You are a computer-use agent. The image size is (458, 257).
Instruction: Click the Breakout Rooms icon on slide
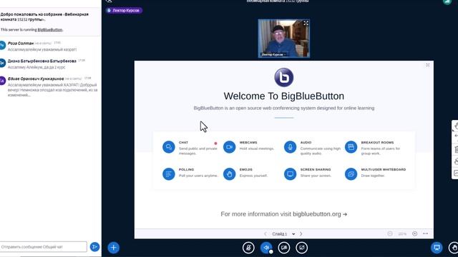(351, 147)
